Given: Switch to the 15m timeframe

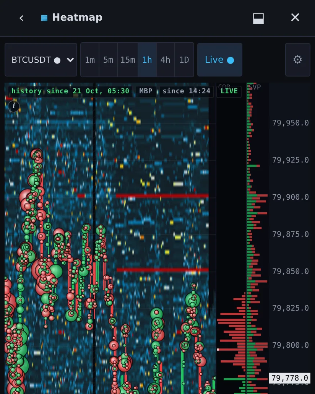Looking at the screenshot, I should coord(128,60).
